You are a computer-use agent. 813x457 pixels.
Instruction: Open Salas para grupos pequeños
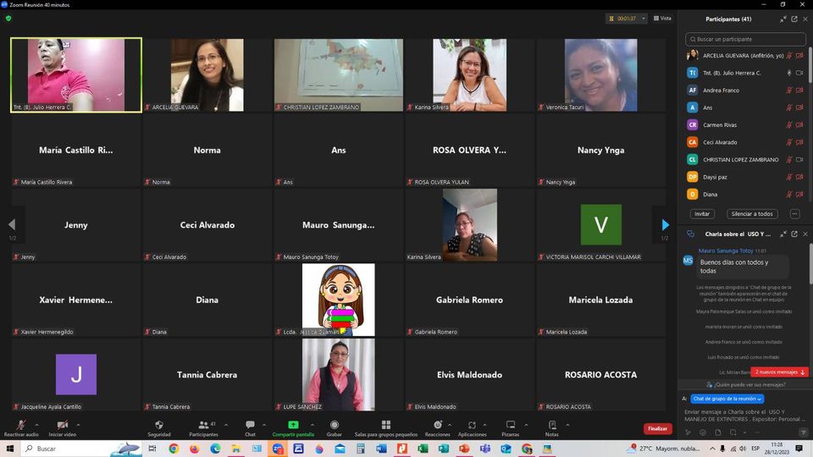coord(385,425)
